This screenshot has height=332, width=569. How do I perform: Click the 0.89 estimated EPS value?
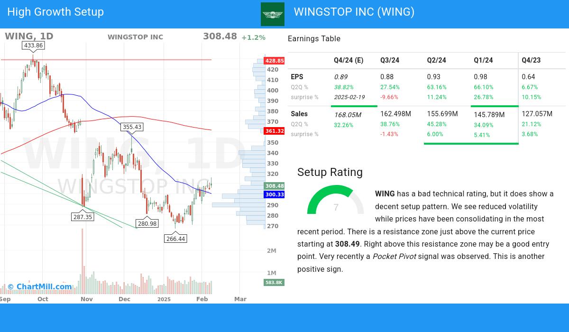(x=340, y=77)
